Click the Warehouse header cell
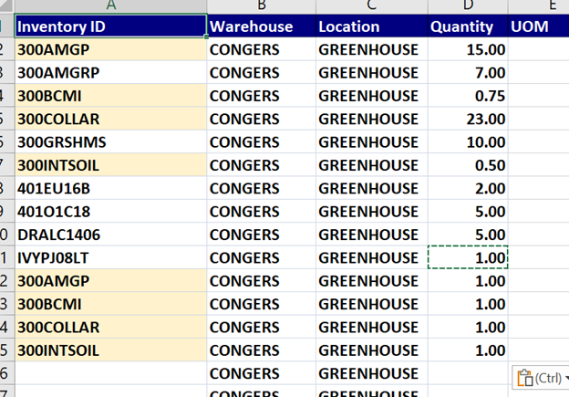This screenshot has height=397, width=569. pyautogui.click(x=261, y=26)
